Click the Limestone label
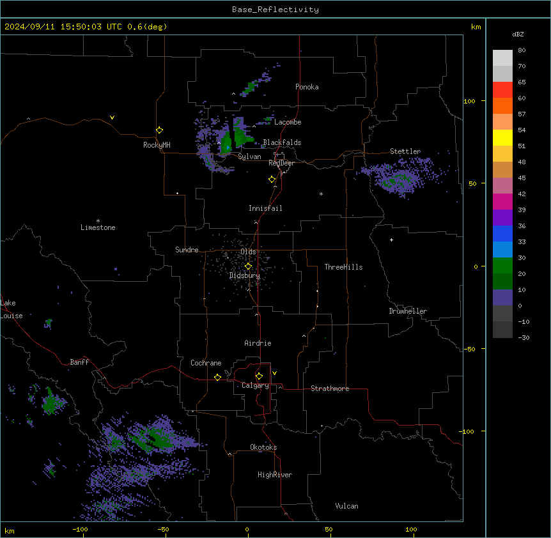The image size is (551, 538). [98, 227]
